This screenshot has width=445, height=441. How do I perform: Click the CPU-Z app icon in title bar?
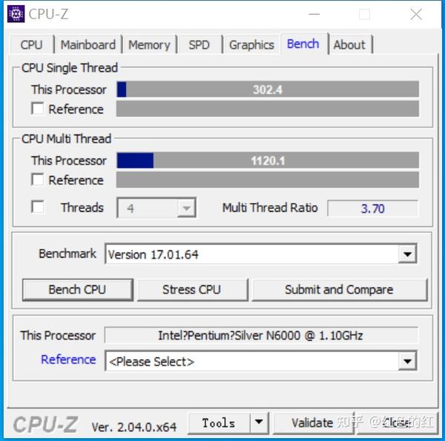point(16,13)
